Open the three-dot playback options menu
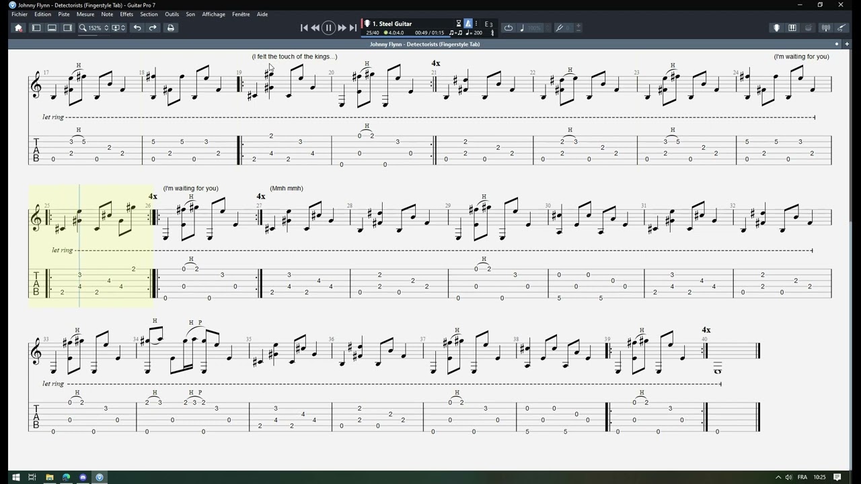 (x=477, y=24)
